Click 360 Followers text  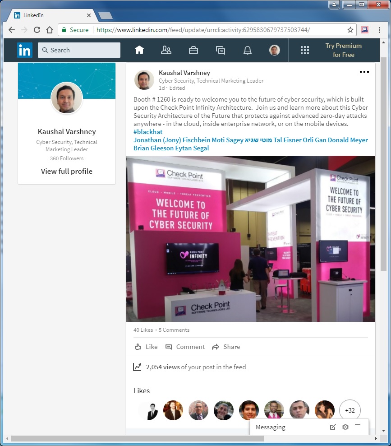click(x=67, y=158)
